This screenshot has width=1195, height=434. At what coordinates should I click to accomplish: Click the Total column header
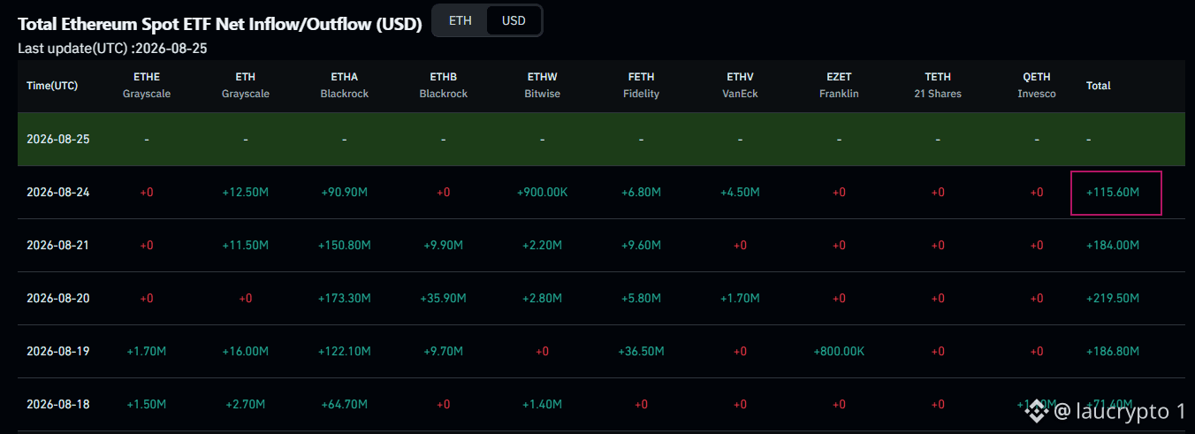[x=1099, y=86]
